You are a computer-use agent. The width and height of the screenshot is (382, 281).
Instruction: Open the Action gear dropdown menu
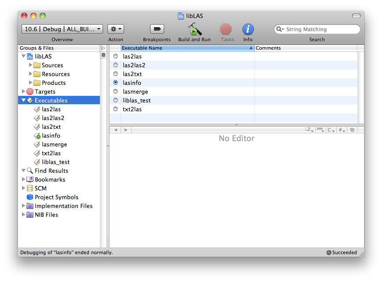(x=115, y=29)
